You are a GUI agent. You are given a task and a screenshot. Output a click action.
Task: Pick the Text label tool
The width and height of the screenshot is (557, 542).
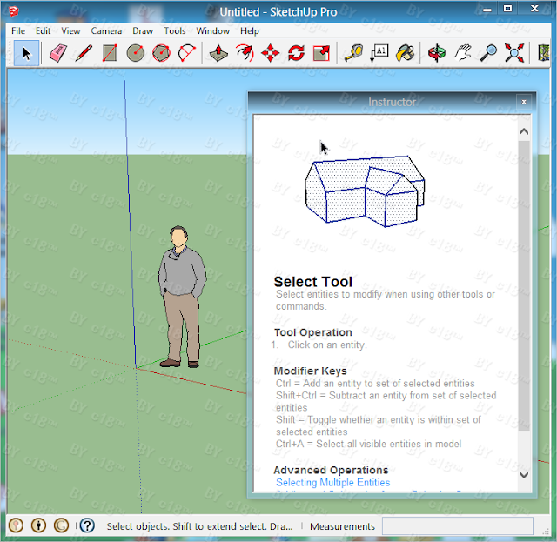pos(379,53)
